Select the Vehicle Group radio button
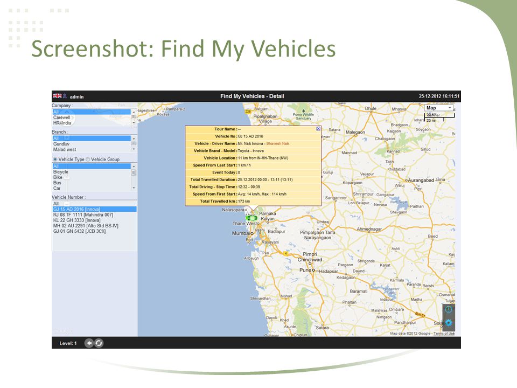This screenshot has width=517, height=388. (88, 160)
